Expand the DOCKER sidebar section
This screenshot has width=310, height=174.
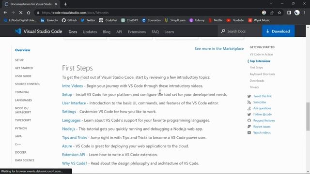(20, 153)
